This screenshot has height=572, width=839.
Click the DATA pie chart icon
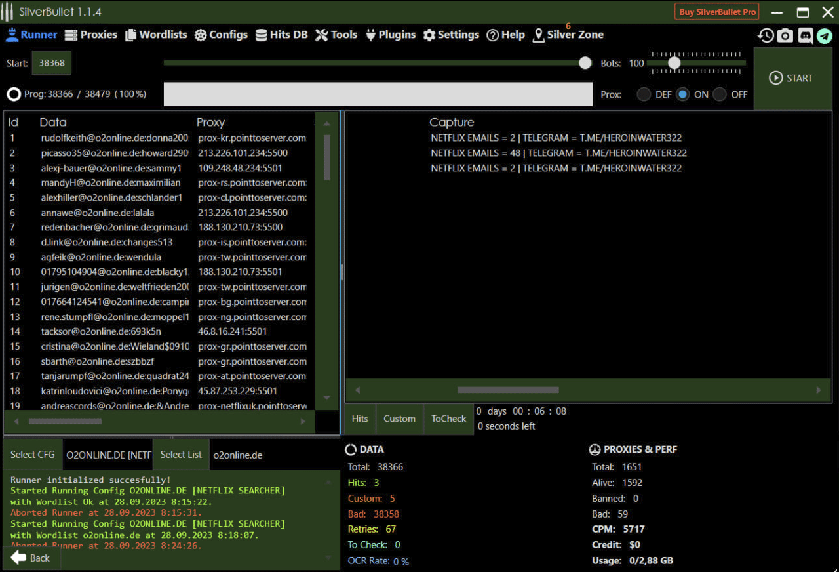pos(351,449)
